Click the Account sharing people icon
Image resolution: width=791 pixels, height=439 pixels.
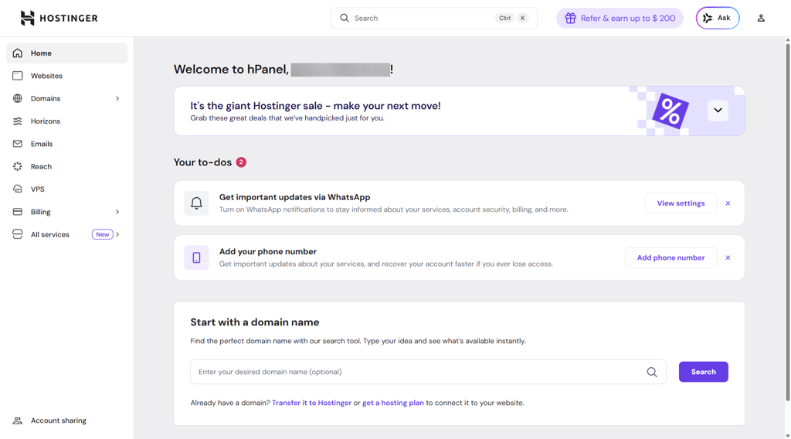click(x=18, y=420)
